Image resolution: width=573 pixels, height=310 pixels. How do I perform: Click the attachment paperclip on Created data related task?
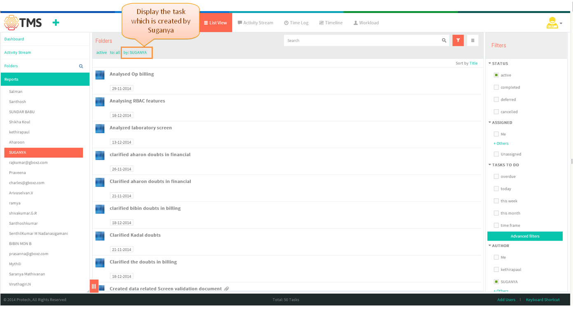[227, 289]
